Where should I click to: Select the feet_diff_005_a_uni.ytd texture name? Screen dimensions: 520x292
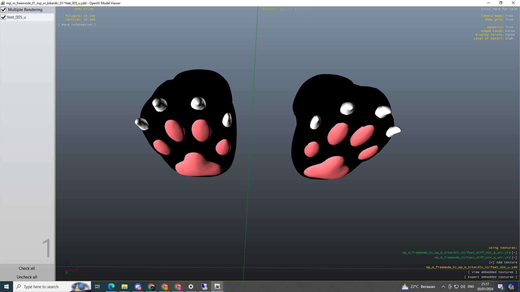456,253
